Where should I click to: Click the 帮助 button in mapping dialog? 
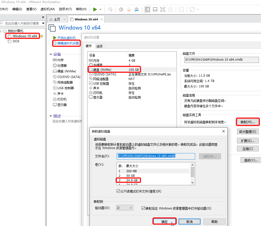(x=214, y=222)
